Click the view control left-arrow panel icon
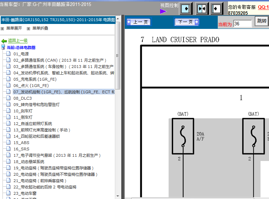Image resolution: width=269 pixels, height=199 pixels. [216, 8]
